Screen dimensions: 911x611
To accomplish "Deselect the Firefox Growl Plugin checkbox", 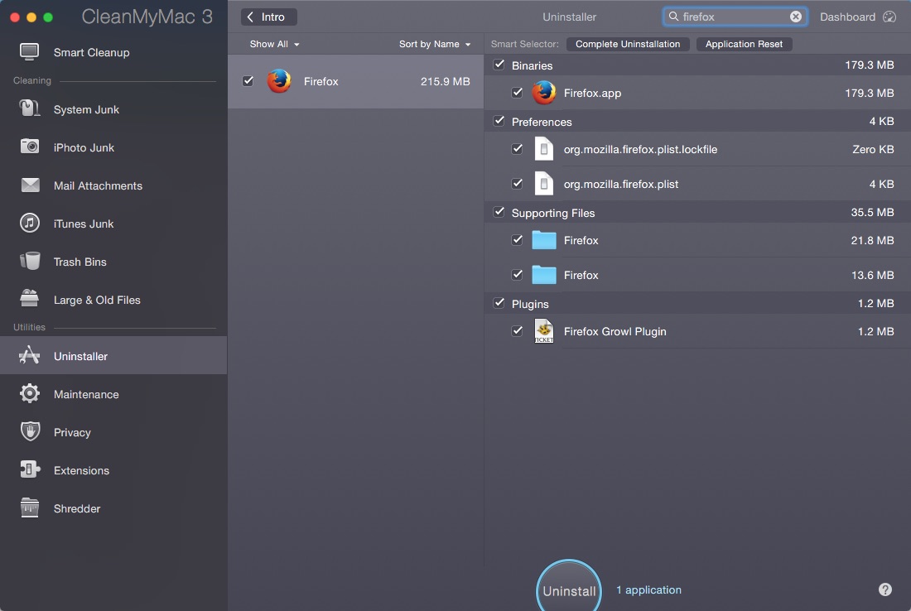I will (x=518, y=331).
